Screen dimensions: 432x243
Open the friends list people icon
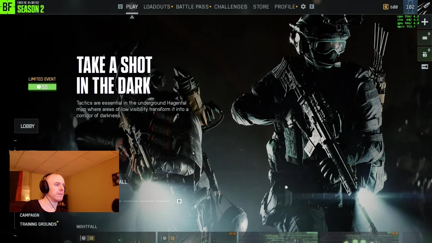[425, 54]
